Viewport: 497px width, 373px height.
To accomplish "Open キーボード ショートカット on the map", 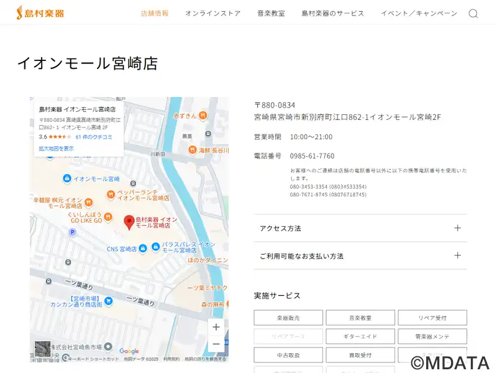I will tap(93, 359).
